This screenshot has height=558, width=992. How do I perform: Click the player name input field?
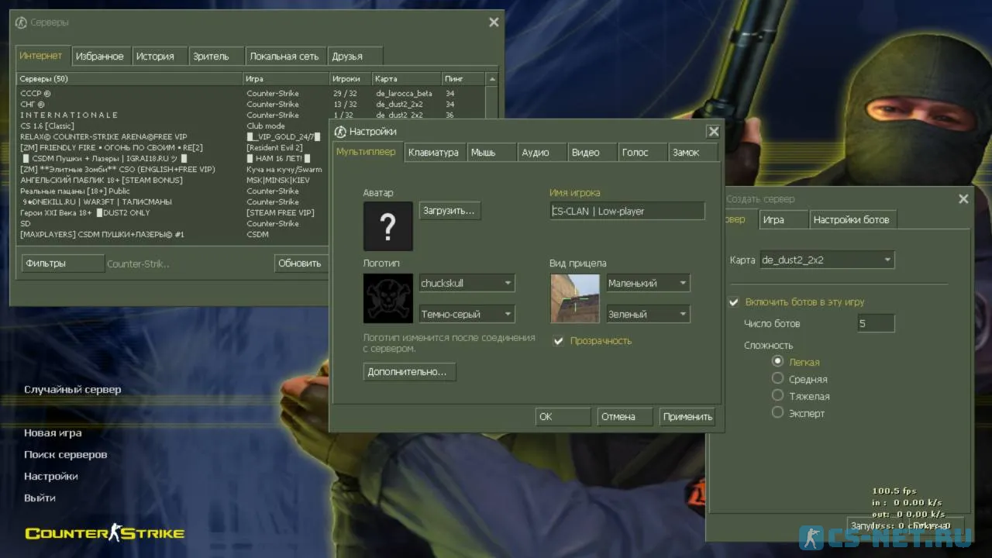(x=627, y=211)
